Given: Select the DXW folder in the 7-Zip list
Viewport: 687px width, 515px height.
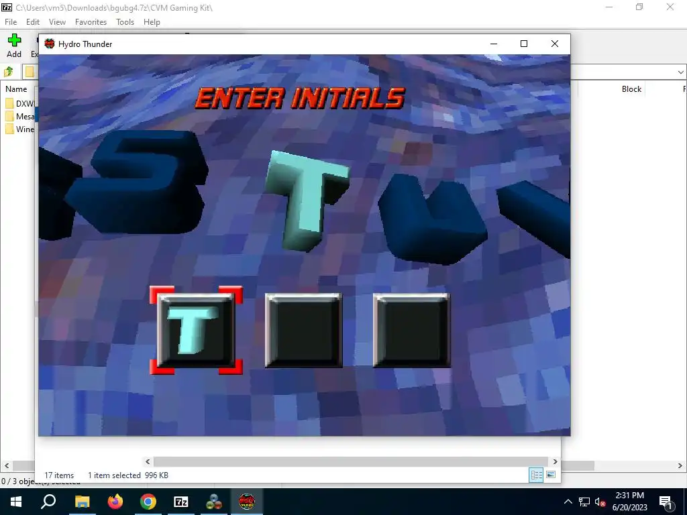Looking at the screenshot, I should pos(20,104).
